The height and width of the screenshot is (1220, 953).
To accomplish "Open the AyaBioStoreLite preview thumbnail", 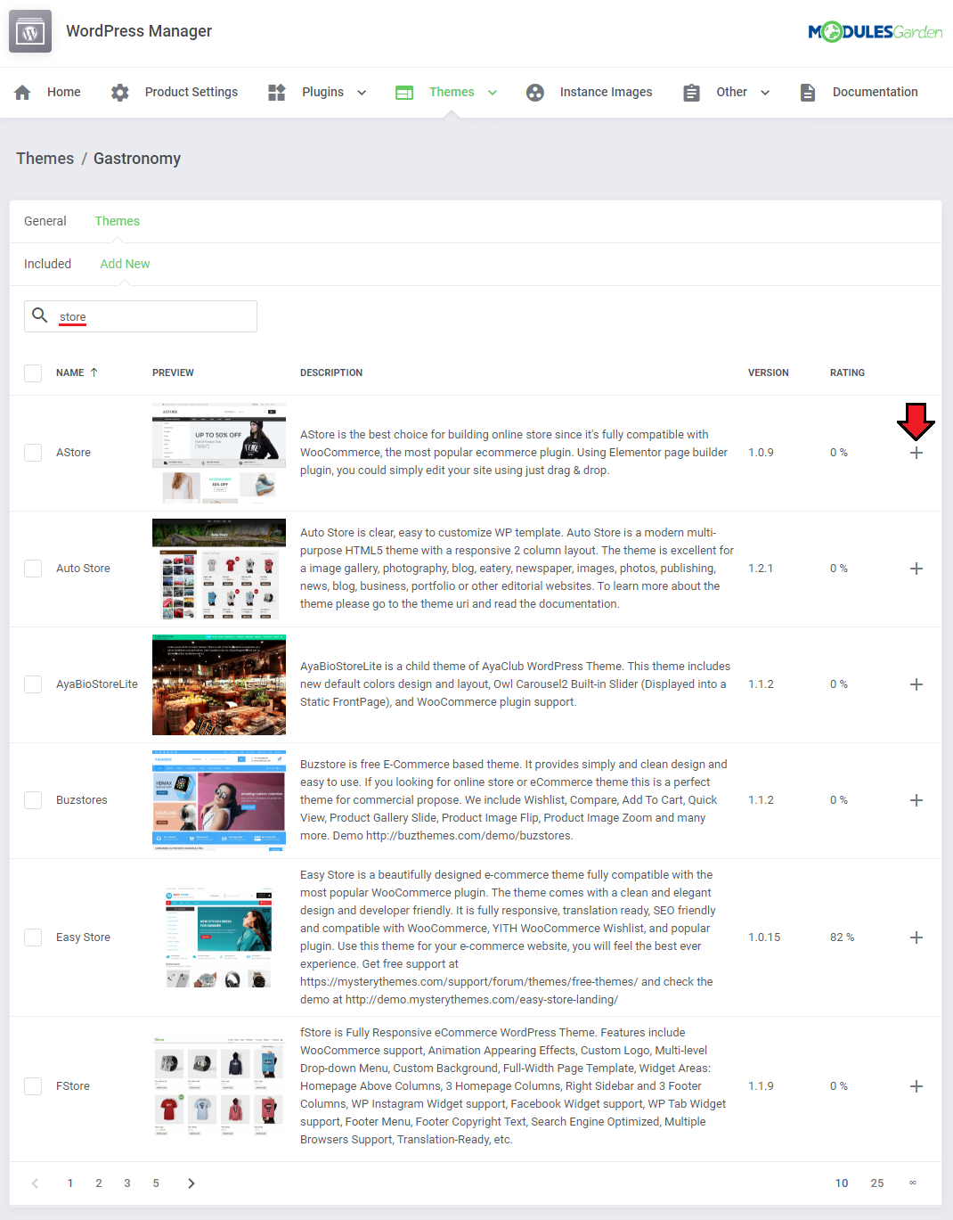I will [x=219, y=684].
